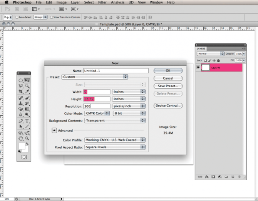Select the Eraser tool
The width and height of the screenshot is (258, 201).
pos(20,109)
